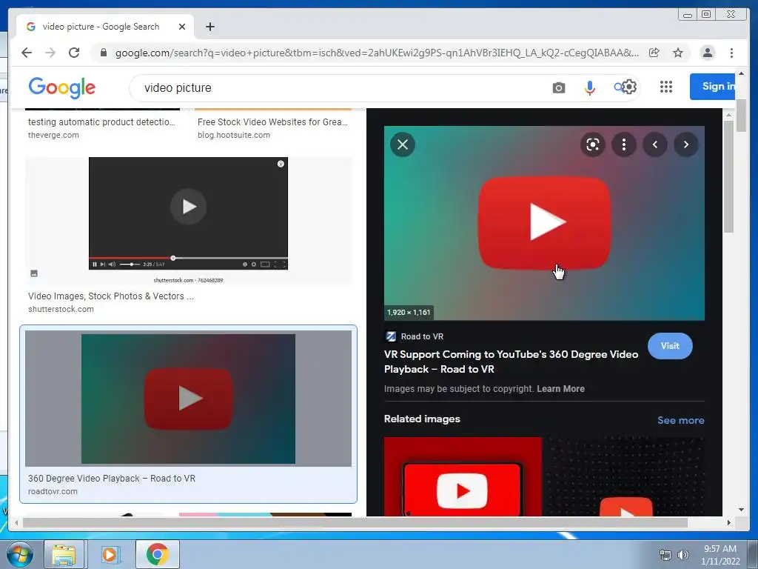Click theverge.com source text

coord(53,135)
